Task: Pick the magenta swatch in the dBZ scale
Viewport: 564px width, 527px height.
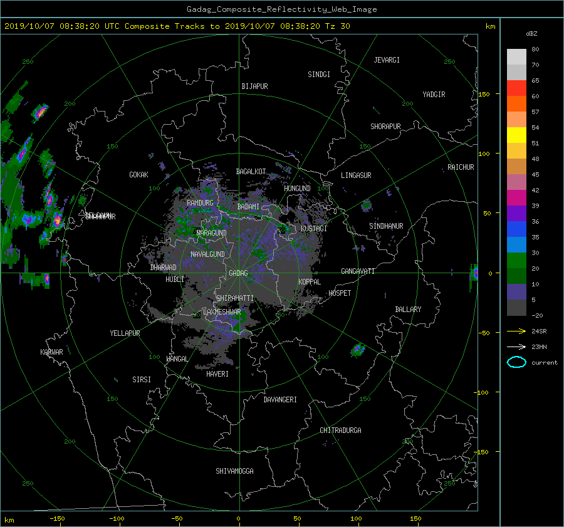Action: (x=516, y=198)
